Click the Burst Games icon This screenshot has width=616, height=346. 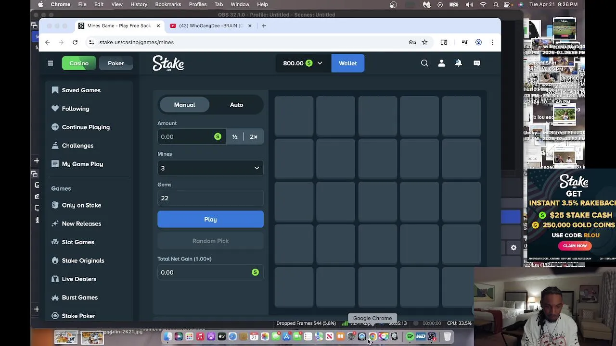55,297
